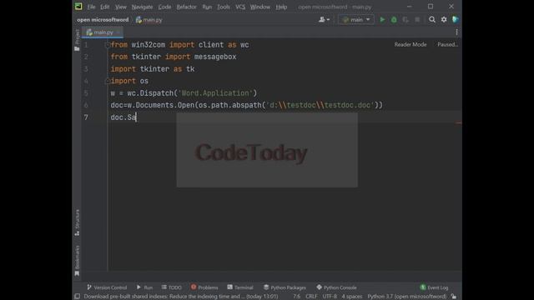Open the View menu
The height and width of the screenshot is (300, 534).
click(120, 7)
